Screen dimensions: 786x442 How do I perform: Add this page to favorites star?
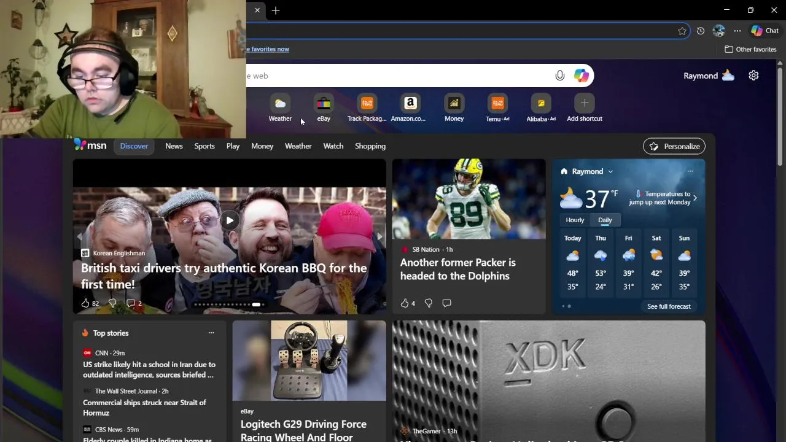682,31
